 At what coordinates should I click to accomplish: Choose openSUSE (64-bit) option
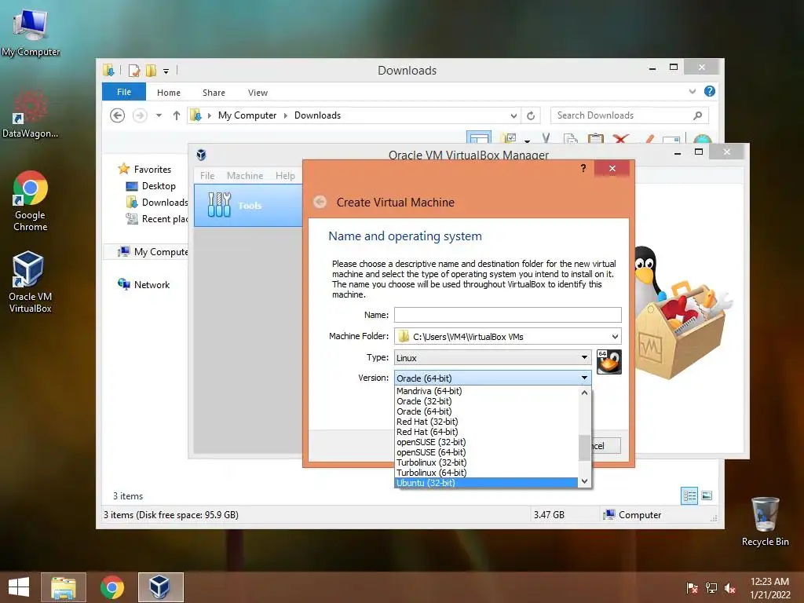(486, 452)
